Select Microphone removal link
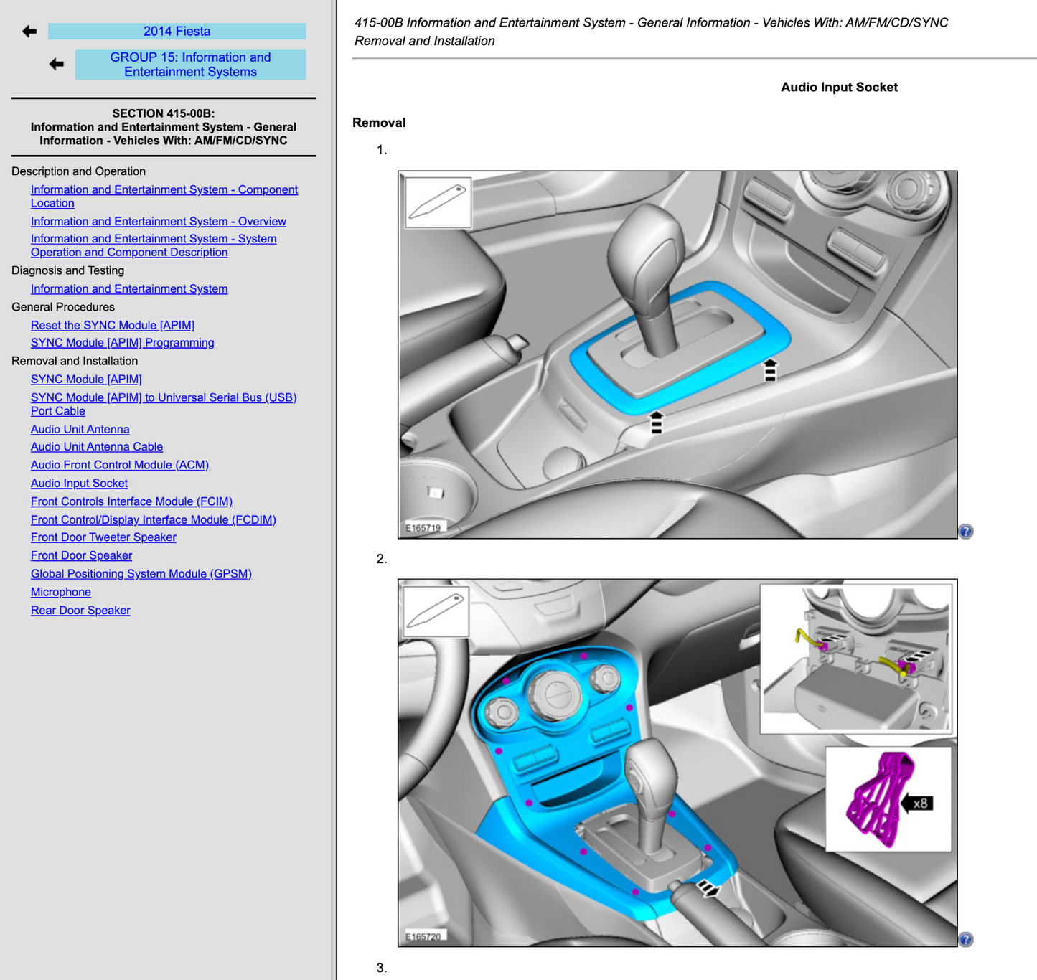Screen dimensions: 1037x980 [x=60, y=593]
